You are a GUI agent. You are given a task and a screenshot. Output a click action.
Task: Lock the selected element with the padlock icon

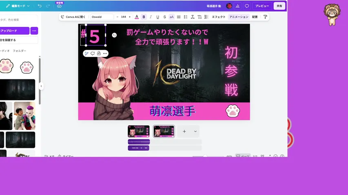pos(99,53)
